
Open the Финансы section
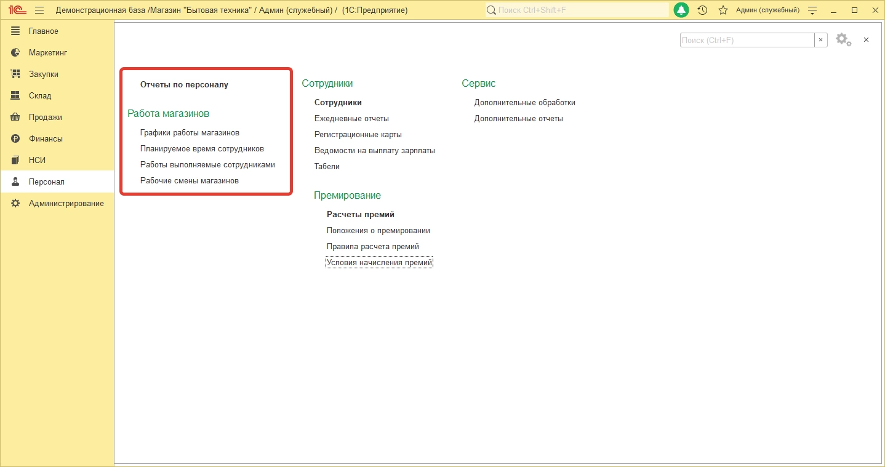tap(46, 139)
